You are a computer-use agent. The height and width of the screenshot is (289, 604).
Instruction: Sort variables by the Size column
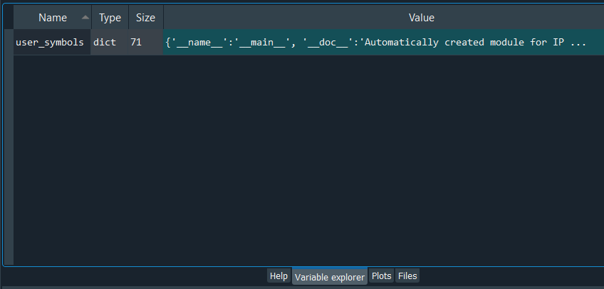pos(145,17)
